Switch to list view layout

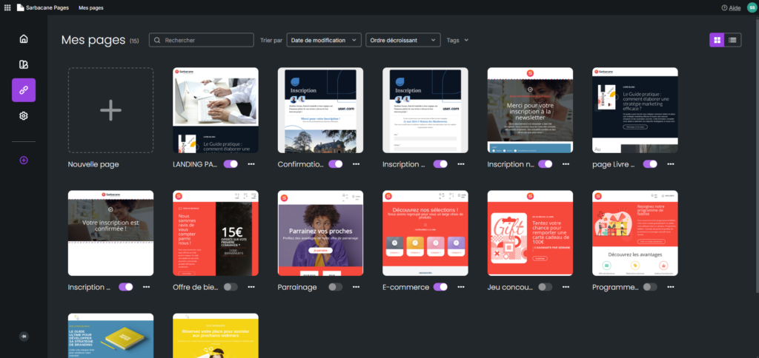[x=733, y=40]
